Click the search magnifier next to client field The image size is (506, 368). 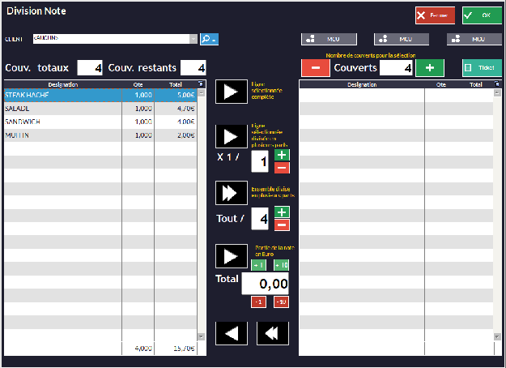point(209,38)
